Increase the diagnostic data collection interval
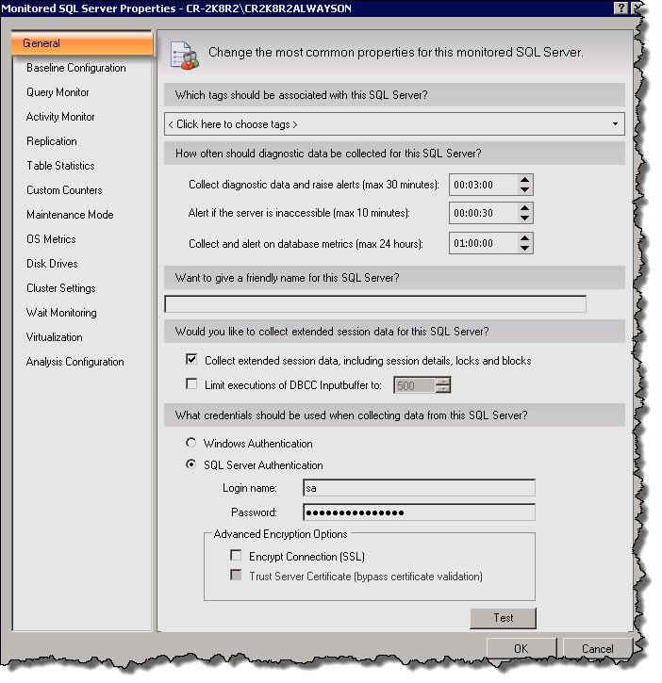This screenshot has height=683, width=662. 524,180
